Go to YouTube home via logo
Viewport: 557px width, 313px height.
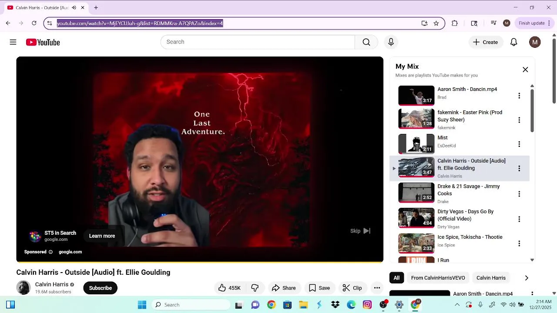43,42
